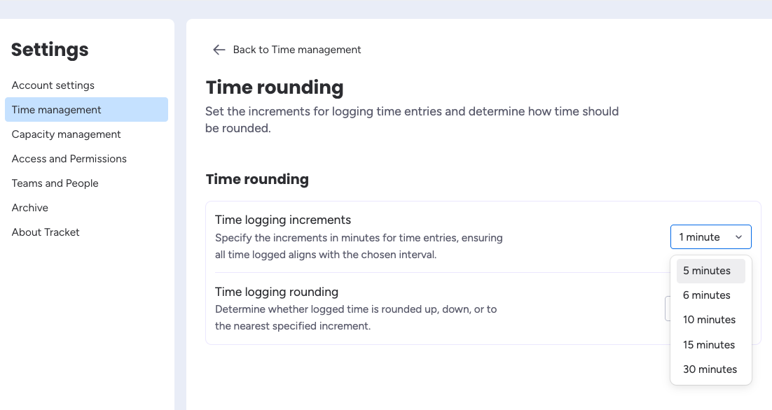Viewport: 772px width, 410px height.
Task: Navigate to Teams and People
Action: 55,183
